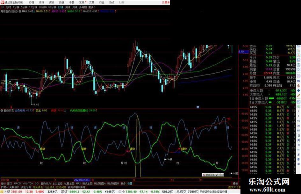The width and height of the screenshot is (301, 194).
Task: Click the 指标 bottom tab
Action: coord(3,183)
